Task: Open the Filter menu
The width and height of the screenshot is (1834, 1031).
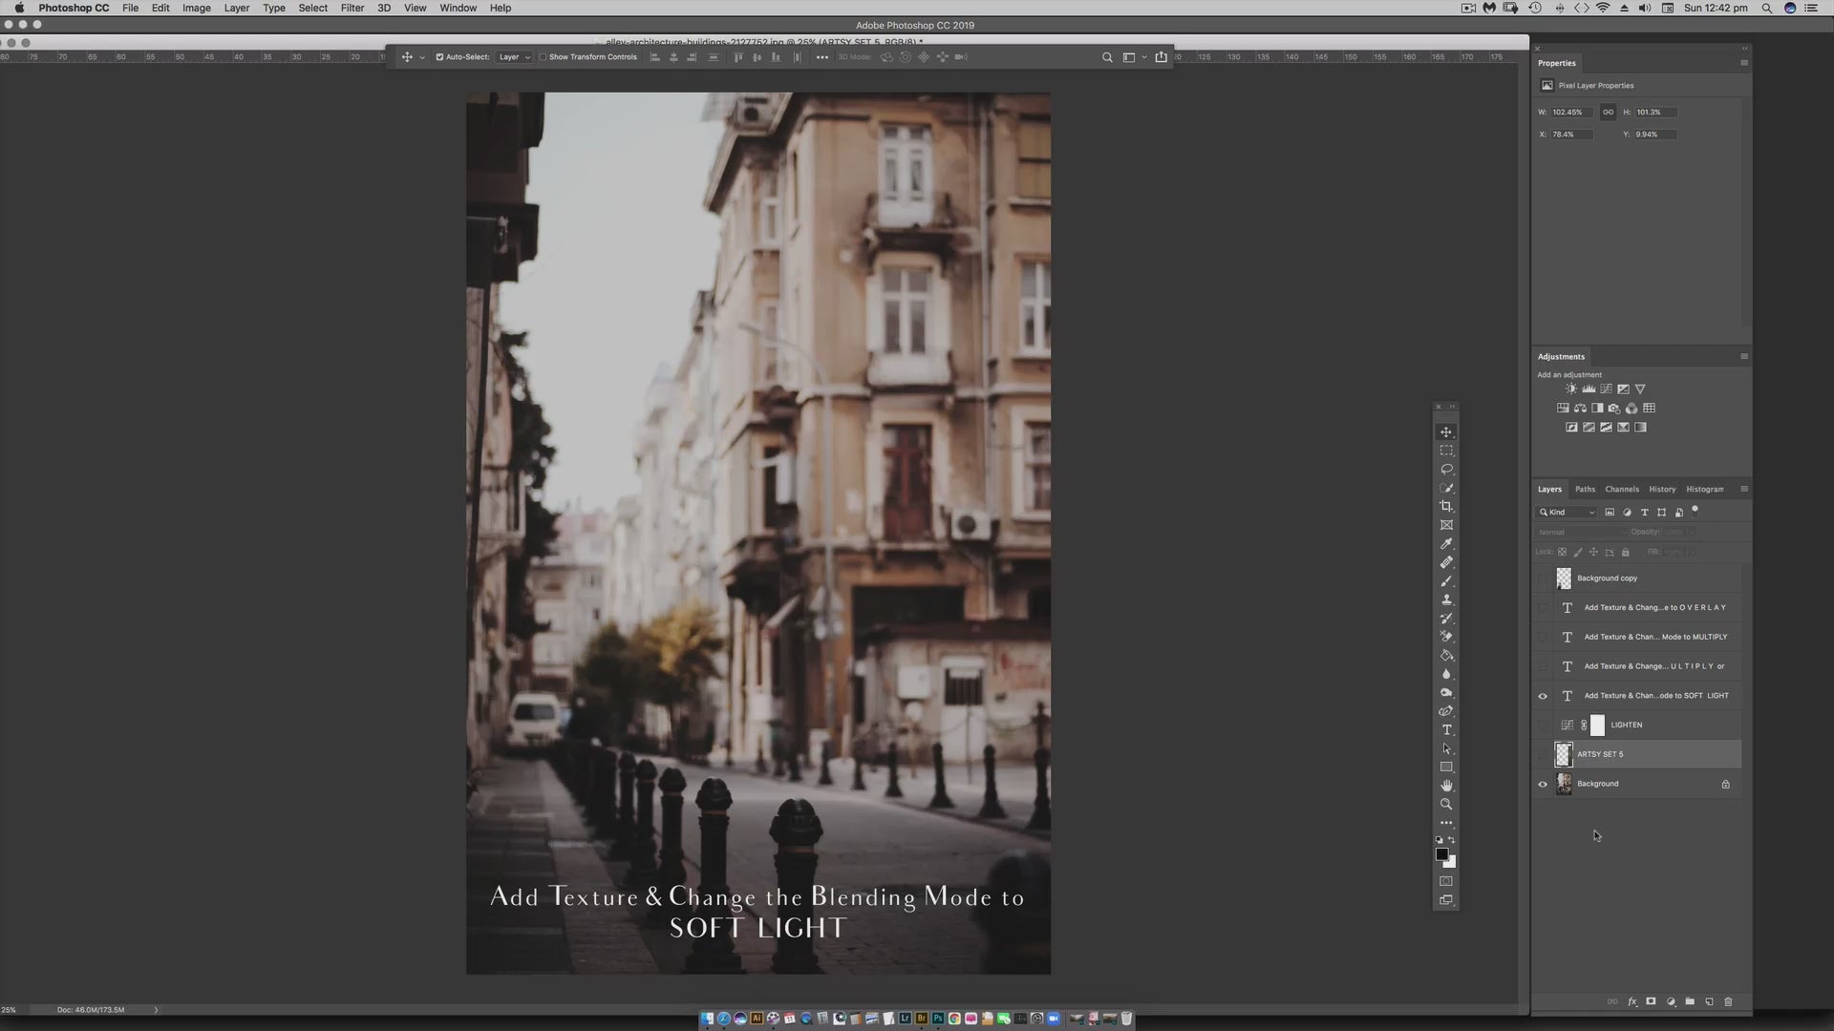Action: tap(352, 8)
